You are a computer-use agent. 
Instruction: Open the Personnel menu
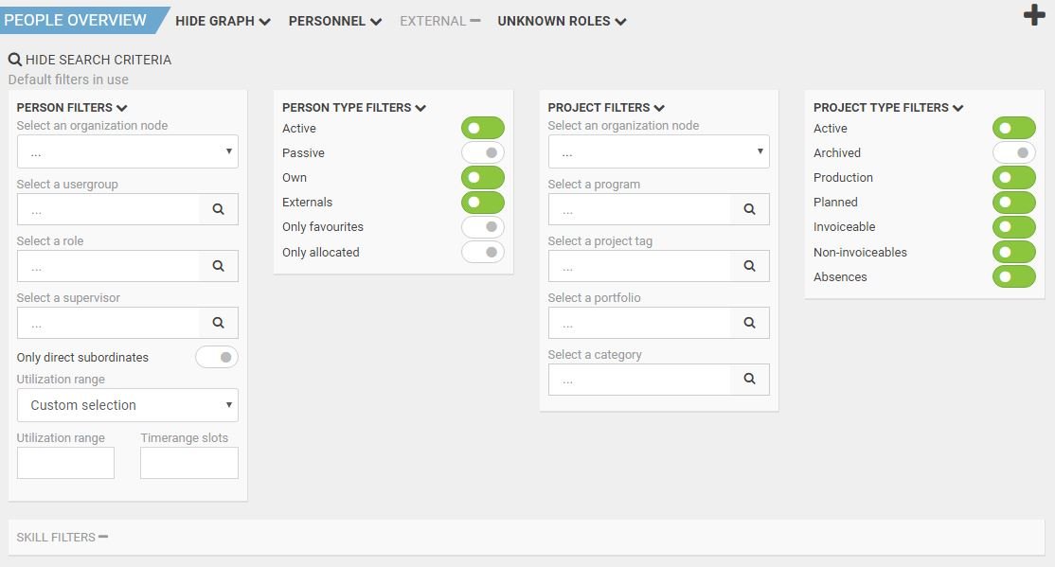[x=335, y=21]
